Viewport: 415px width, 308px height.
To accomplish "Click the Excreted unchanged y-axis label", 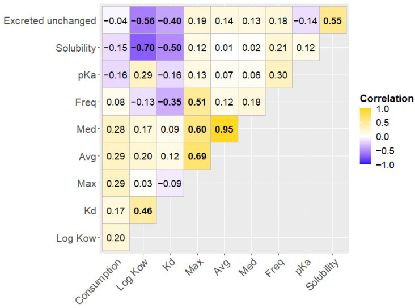I will [50, 20].
